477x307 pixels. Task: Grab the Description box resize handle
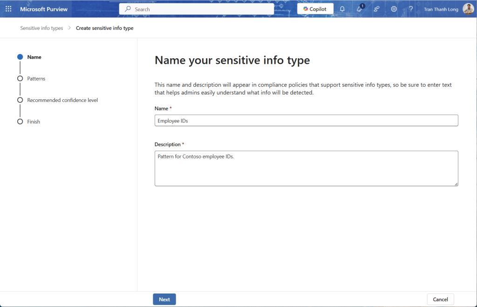coord(456,184)
